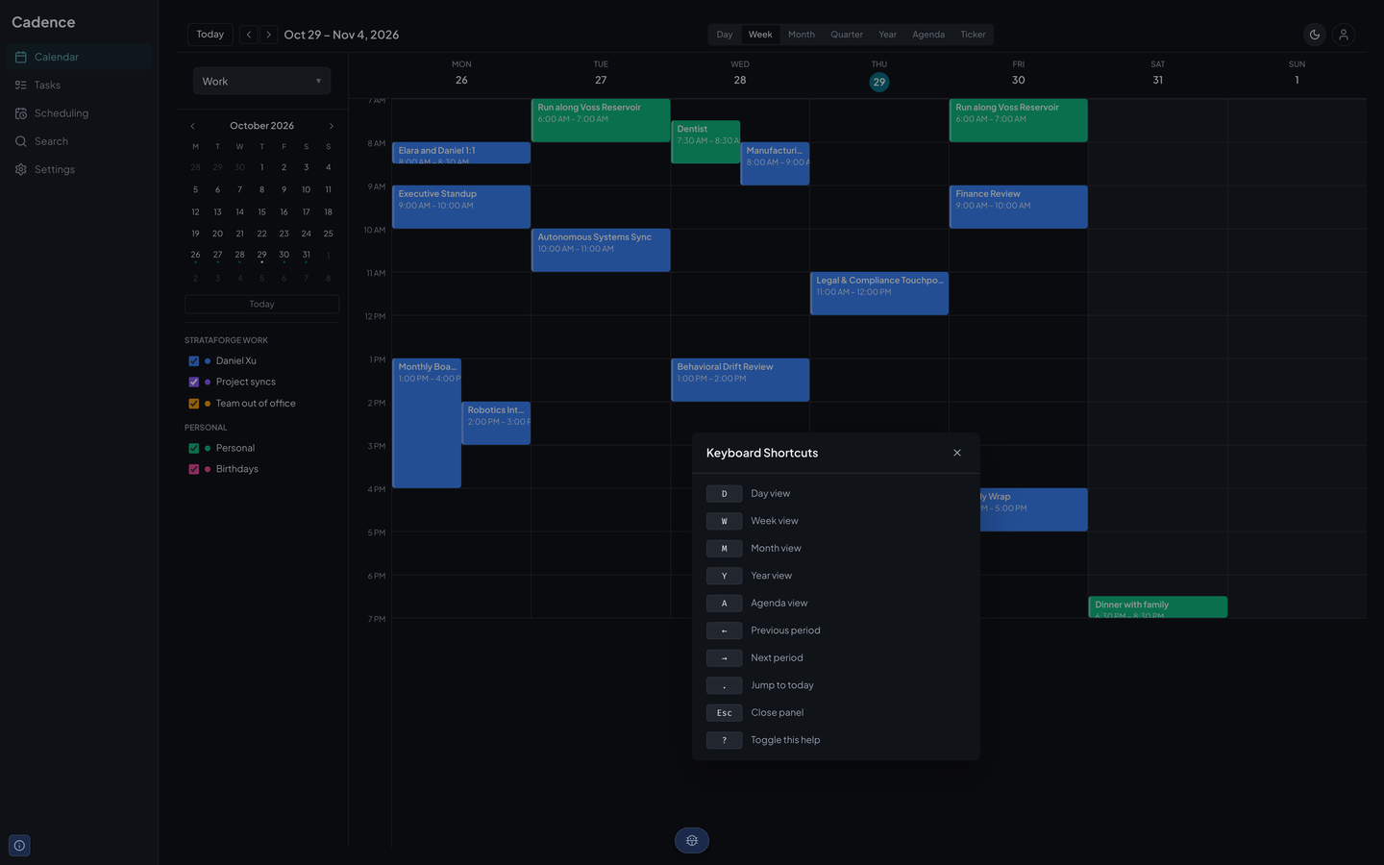
Task: Switch to Agenda view tab
Action: coord(928,35)
